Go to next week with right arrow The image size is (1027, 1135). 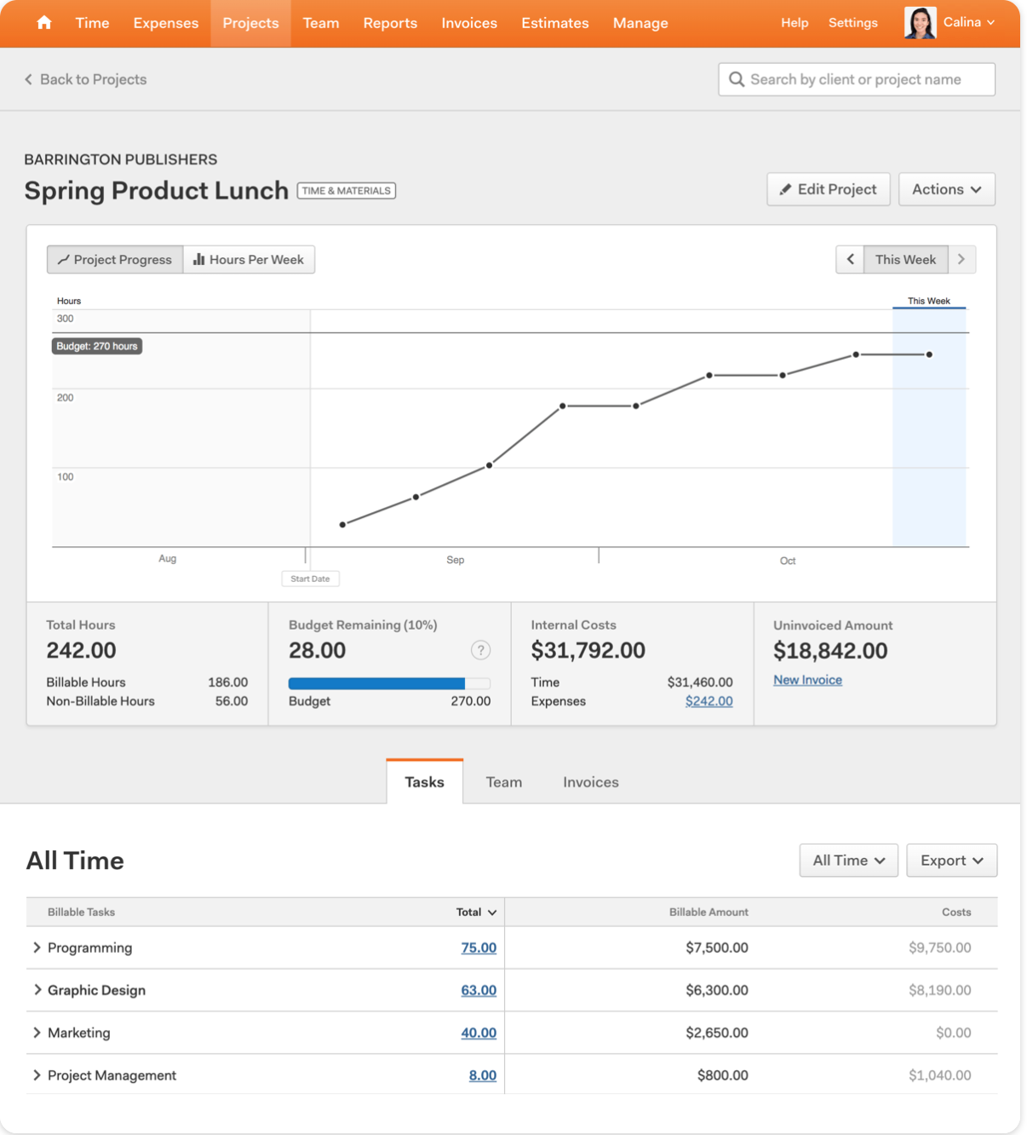point(961,260)
